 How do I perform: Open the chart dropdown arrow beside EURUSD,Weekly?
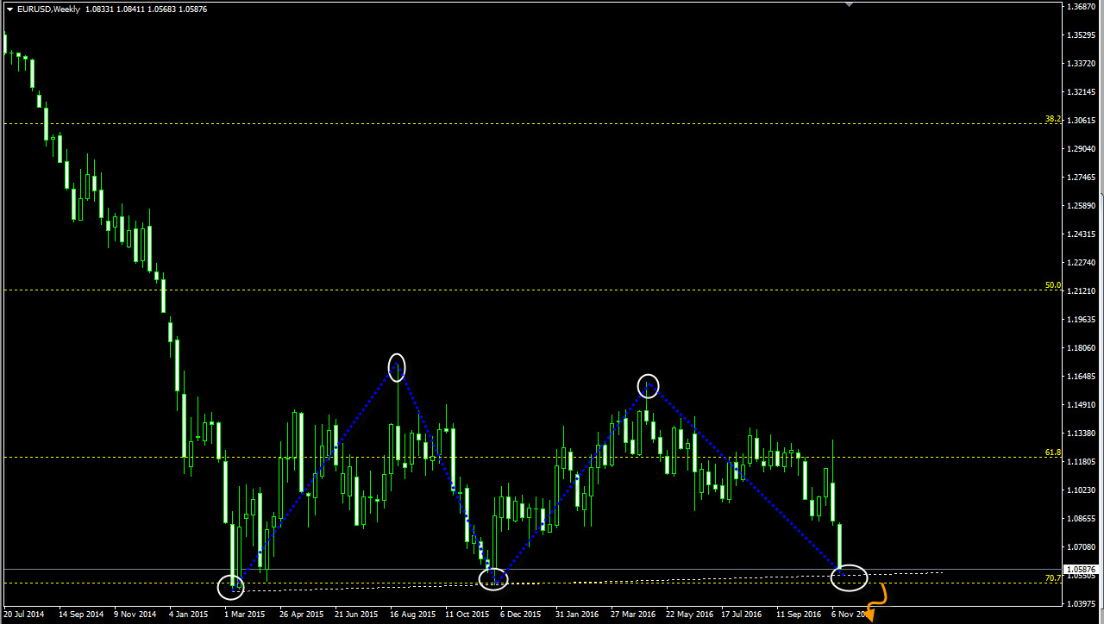click(x=9, y=9)
